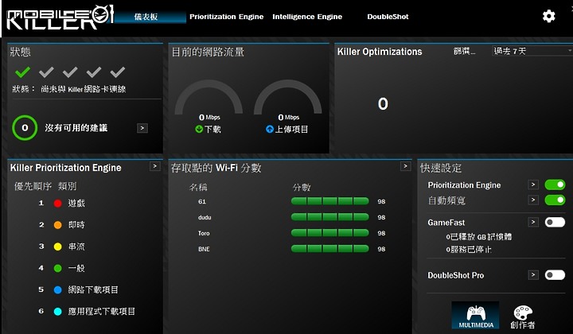Click the 網路下載項目 category label
Image resolution: width=573 pixels, height=334 pixels.
93,289
